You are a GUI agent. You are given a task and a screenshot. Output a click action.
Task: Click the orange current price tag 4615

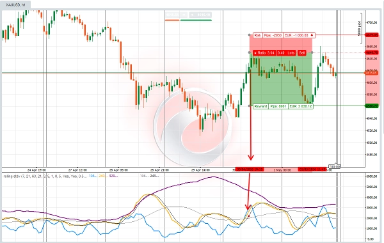point(372,73)
